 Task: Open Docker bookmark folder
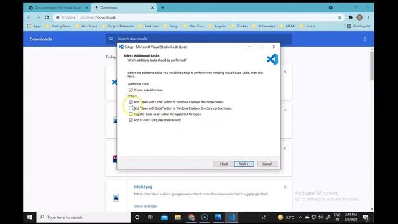tap(239, 26)
